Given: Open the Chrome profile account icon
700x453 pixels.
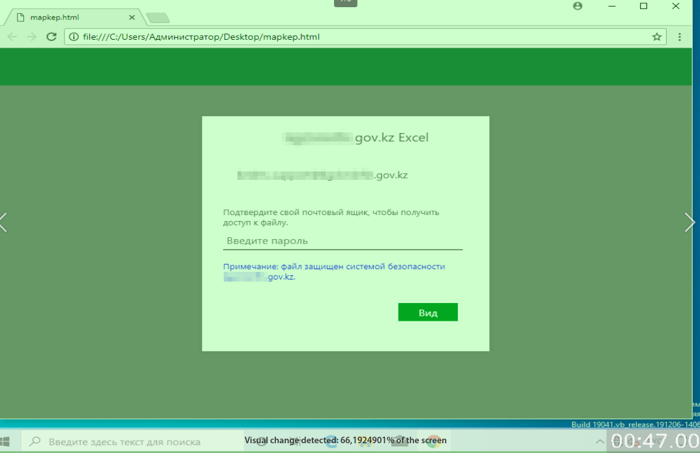Looking at the screenshot, I should (577, 6).
